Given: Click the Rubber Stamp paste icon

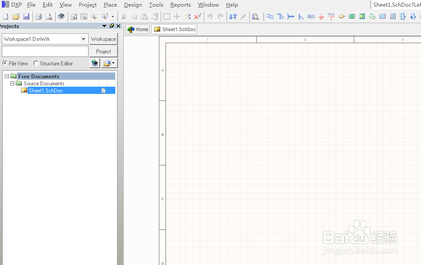Looking at the screenshot, I should 154,16.
